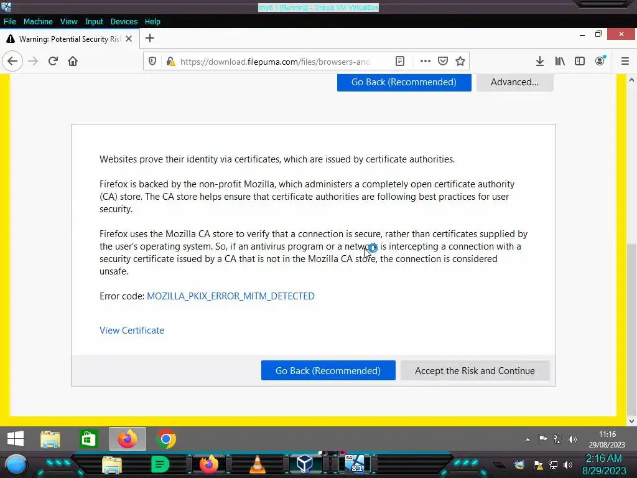Click page scrollbar up arrow
Viewport: 637px width, 478px height.
[631, 80]
